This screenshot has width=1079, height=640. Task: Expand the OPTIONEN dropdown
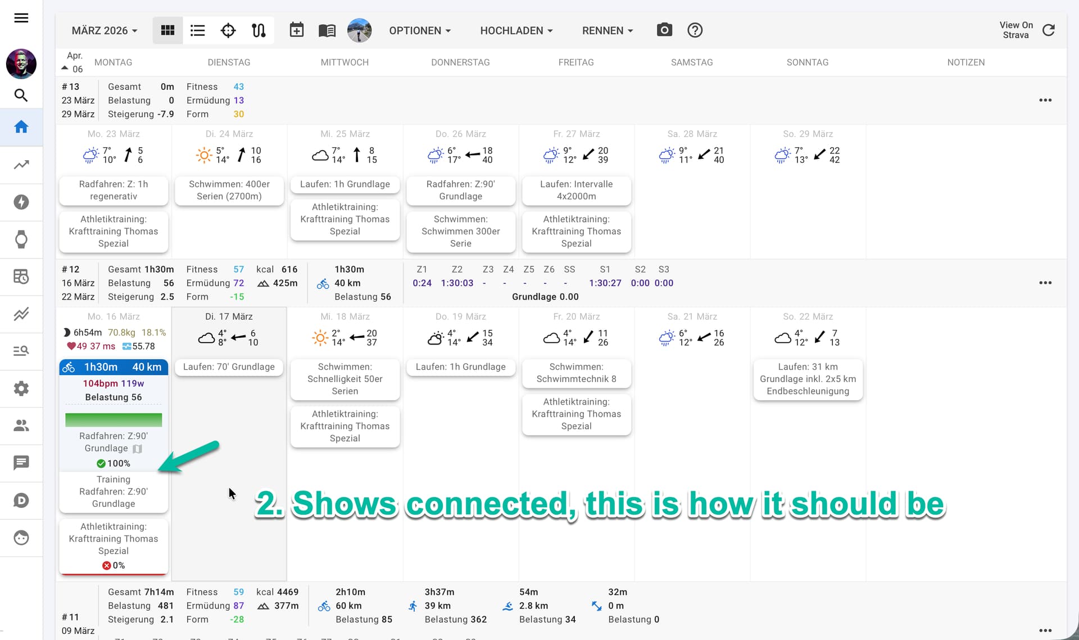point(420,30)
